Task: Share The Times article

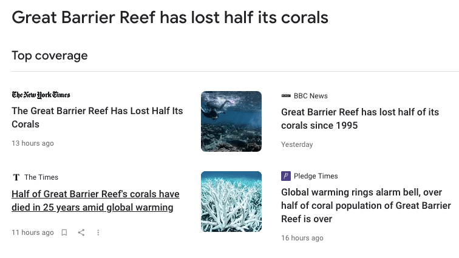Action: pos(81,233)
